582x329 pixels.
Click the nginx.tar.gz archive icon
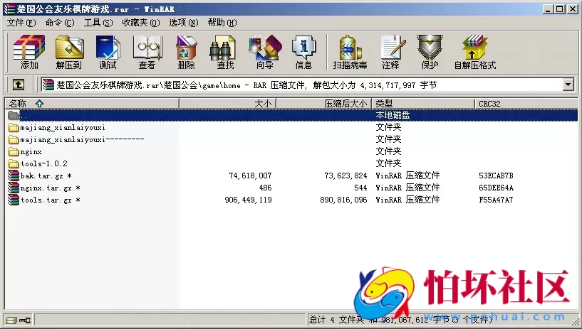click(x=14, y=188)
